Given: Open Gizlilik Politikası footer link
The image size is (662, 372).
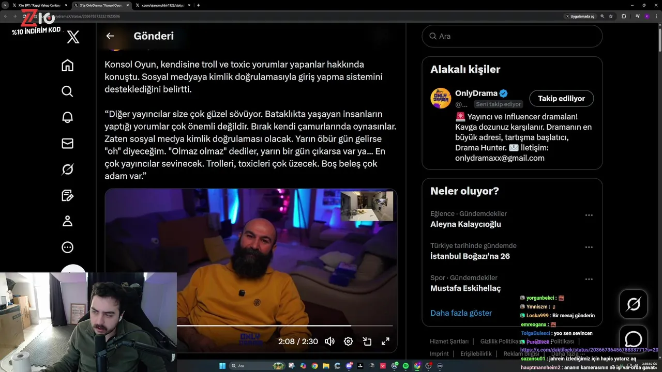Looking at the screenshot, I should pos(501,342).
